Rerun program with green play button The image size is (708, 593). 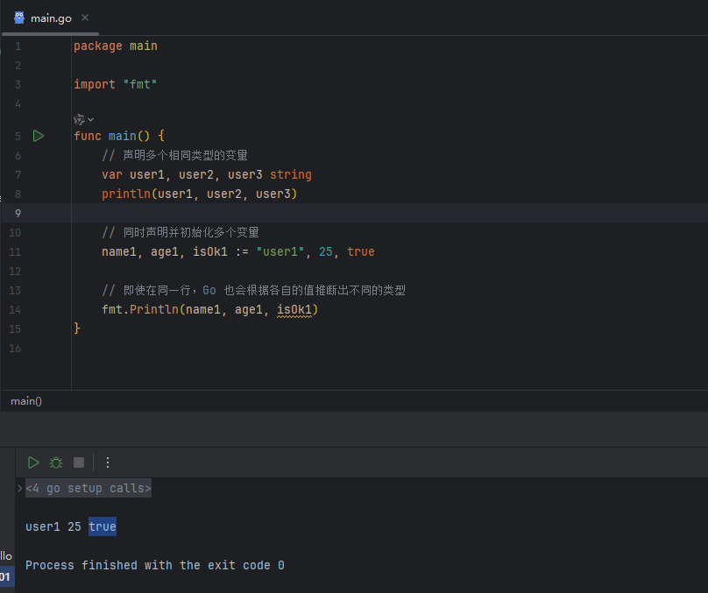click(33, 462)
